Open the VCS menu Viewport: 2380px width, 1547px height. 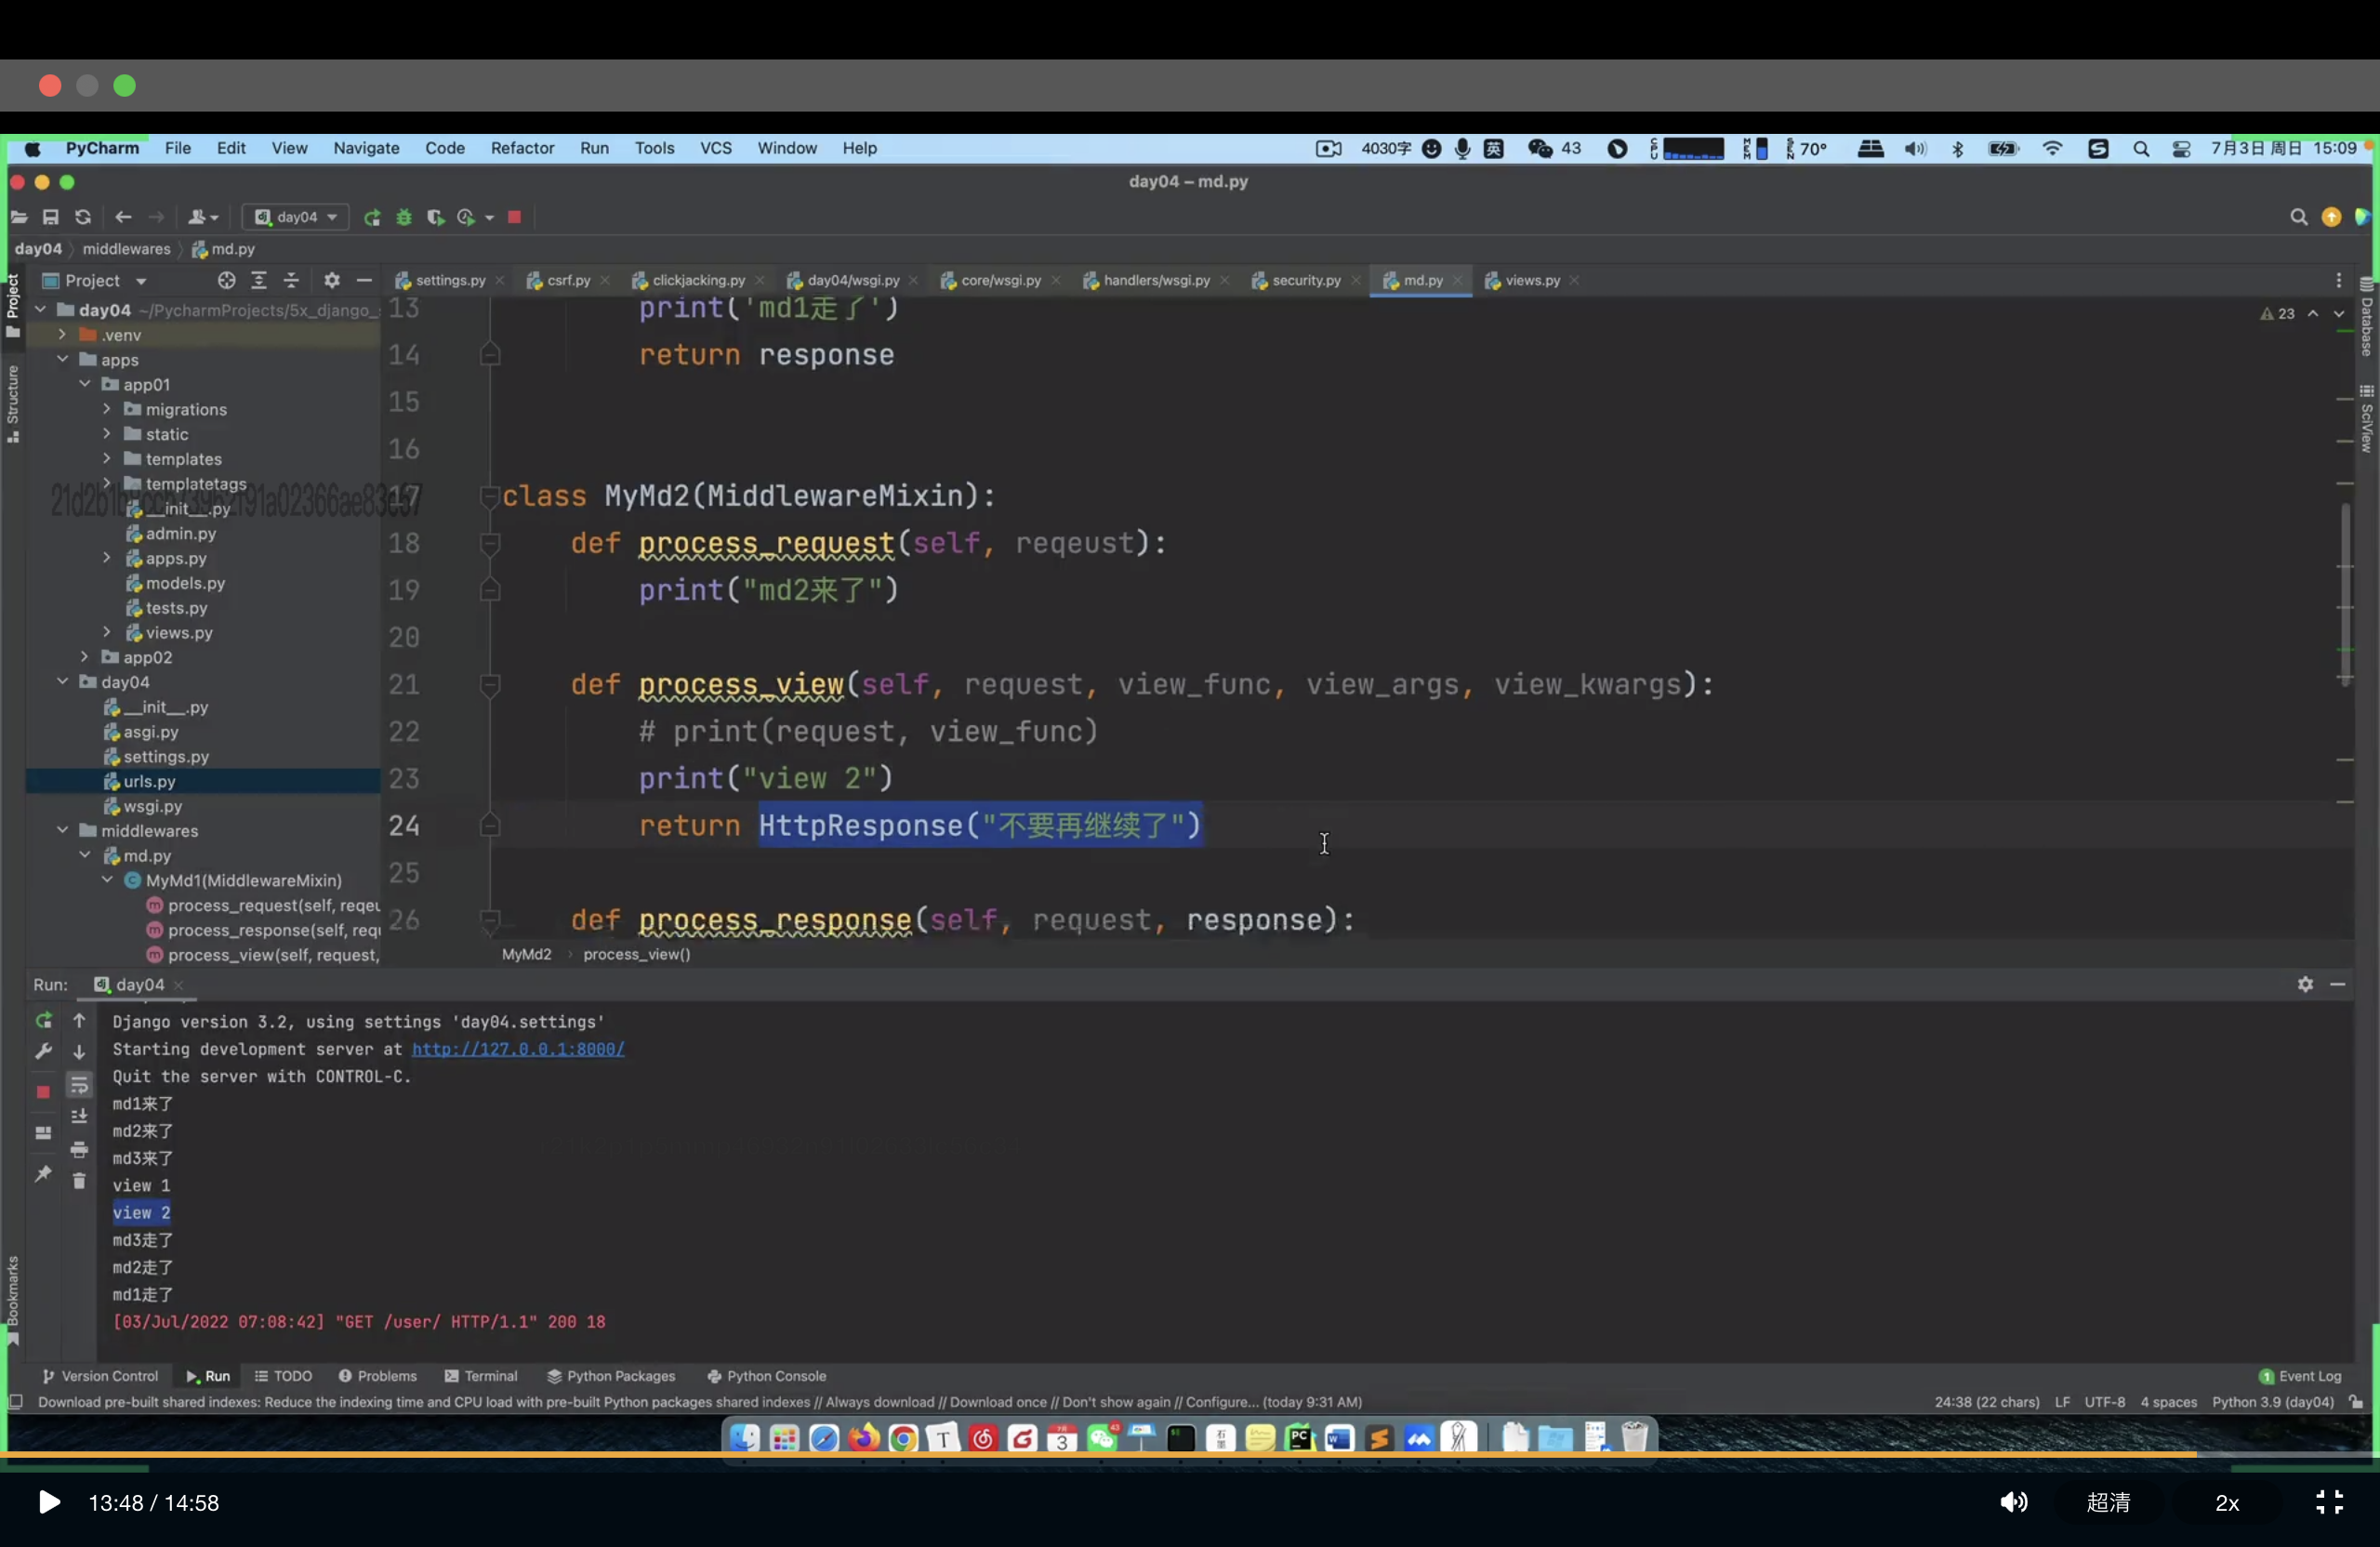tap(716, 148)
